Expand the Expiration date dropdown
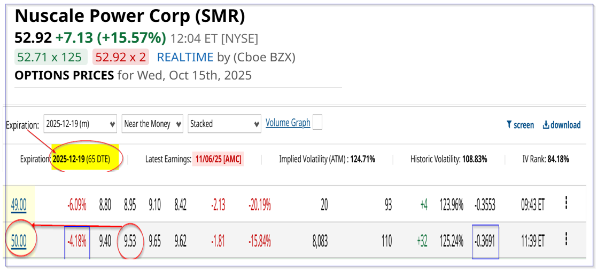Image resolution: width=597 pixels, height=270 pixels. [x=80, y=124]
